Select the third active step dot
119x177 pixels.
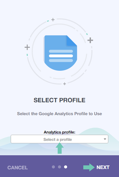click(66, 167)
